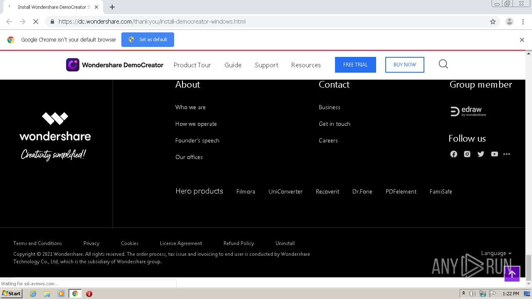532x299 pixels.
Task: Open the file explorer folder in taskbar
Action: (x=47, y=294)
